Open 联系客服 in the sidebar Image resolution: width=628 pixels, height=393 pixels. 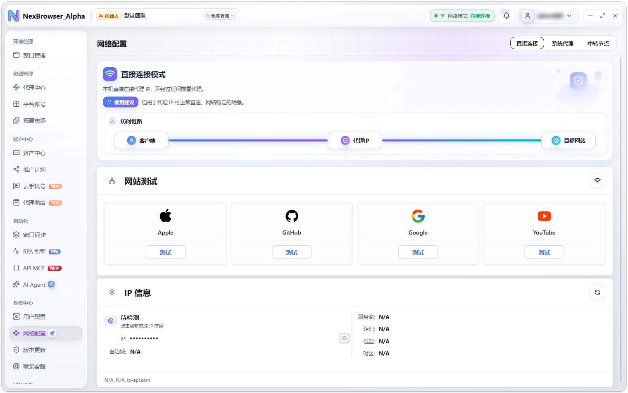45,366
